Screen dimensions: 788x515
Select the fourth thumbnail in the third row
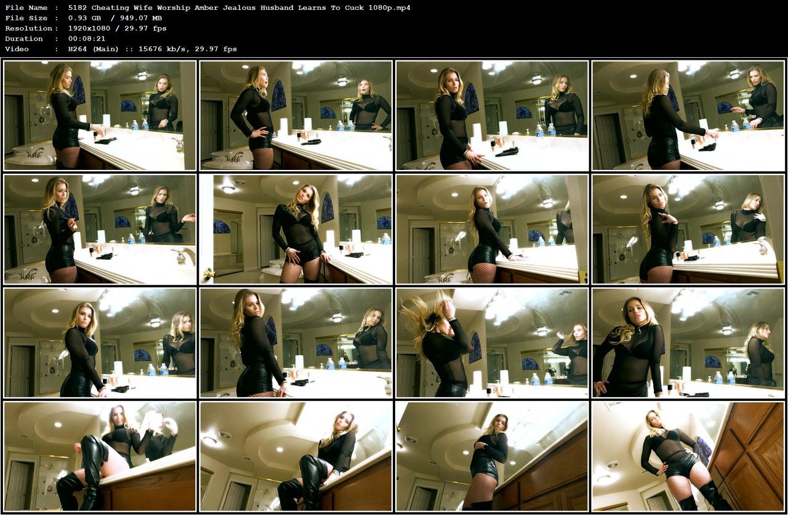pos(688,343)
